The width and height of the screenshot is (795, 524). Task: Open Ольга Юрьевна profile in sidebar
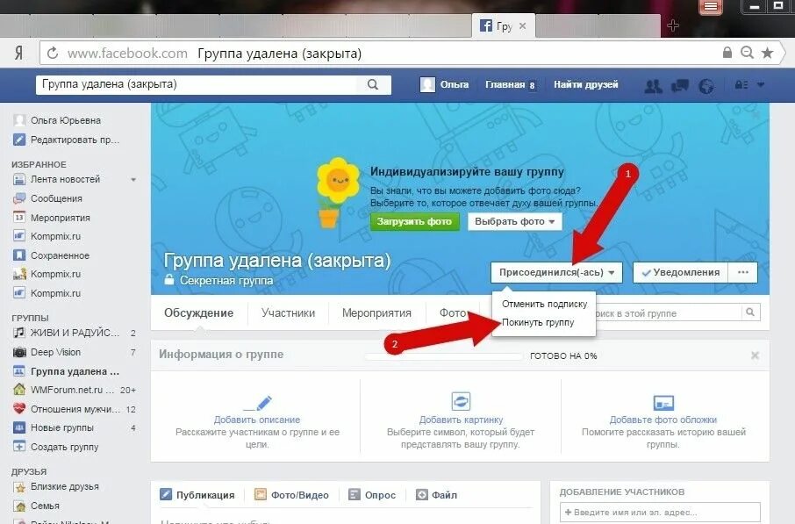[x=66, y=120]
